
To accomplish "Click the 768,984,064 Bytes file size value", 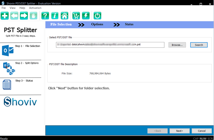I will tap(100, 73).
